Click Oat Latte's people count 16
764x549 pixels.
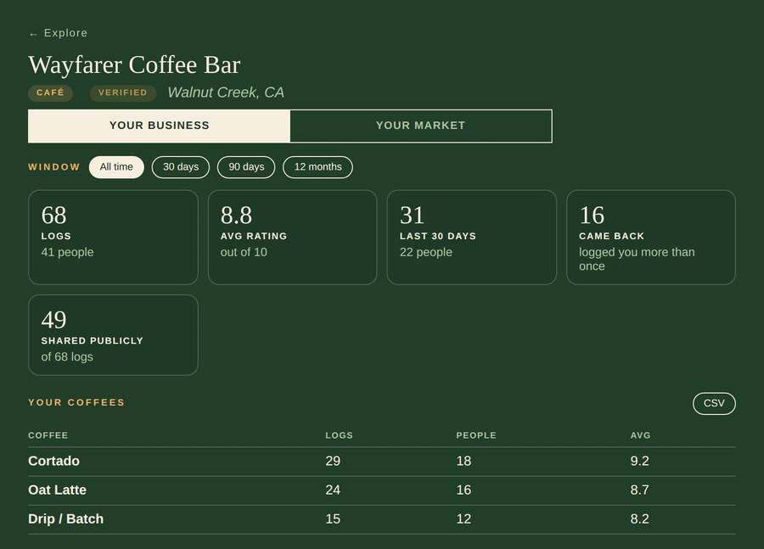[463, 490]
